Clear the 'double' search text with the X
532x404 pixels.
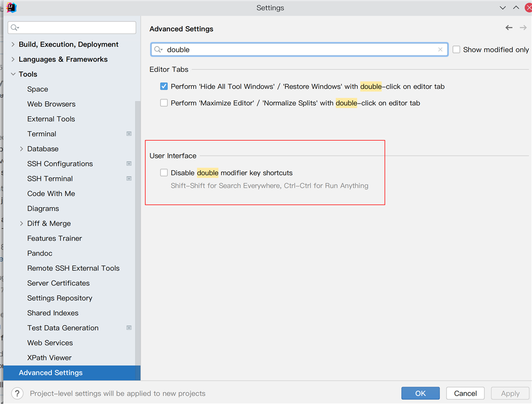click(x=440, y=50)
